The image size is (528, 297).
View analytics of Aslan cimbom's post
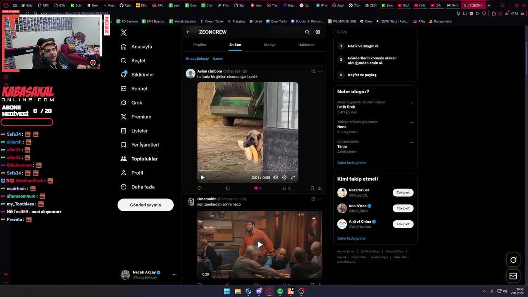286,188
